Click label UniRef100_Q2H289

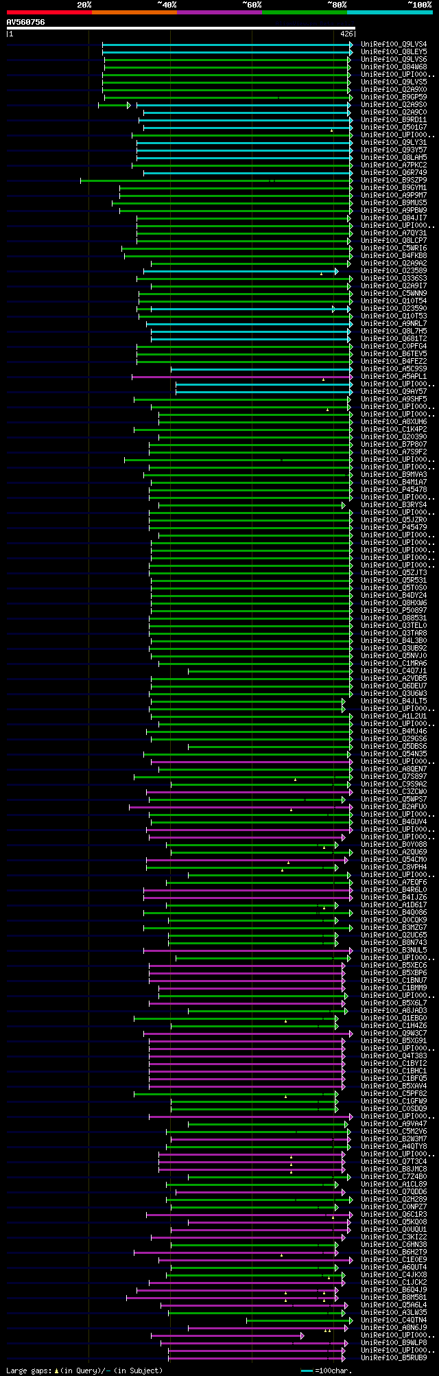click(x=394, y=1200)
